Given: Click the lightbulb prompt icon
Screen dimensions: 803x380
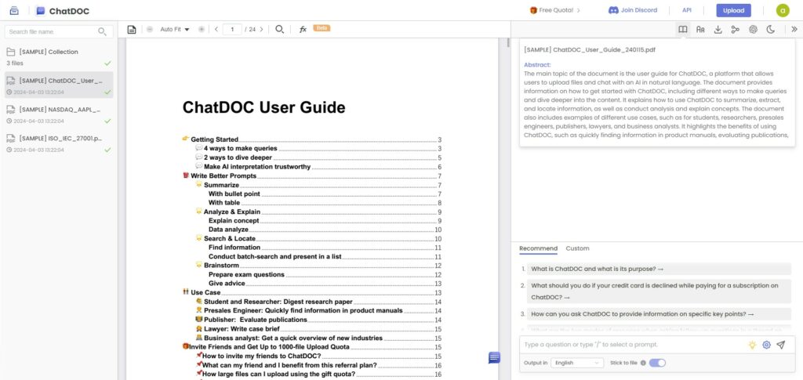Looking at the screenshot, I should (x=752, y=345).
